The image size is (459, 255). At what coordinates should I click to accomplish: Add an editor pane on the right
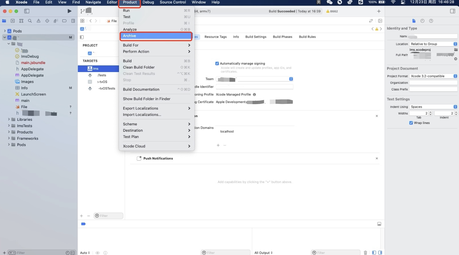[380, 21]
